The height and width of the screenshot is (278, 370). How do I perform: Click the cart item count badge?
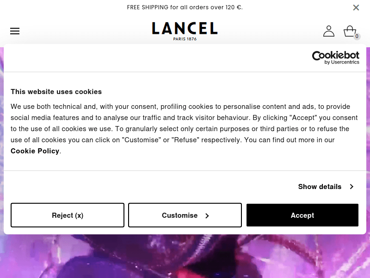click(357, 36)
